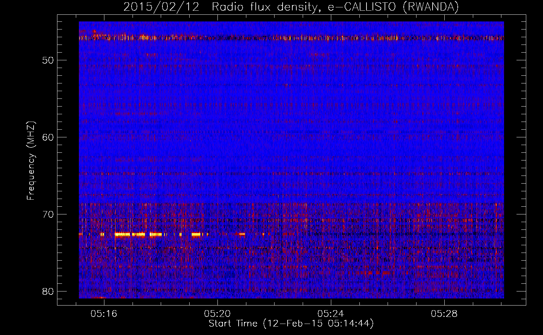The image size is (543, 335).
Task: Click the 50 frequency tick label
Action: tap(48, 60)
